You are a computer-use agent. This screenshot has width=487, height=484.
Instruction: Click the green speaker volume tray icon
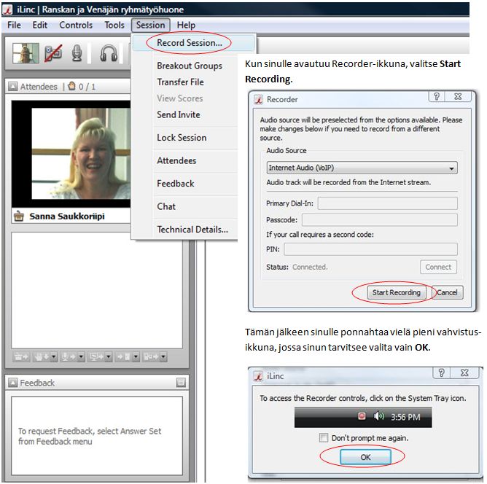(x=378, y=417)
